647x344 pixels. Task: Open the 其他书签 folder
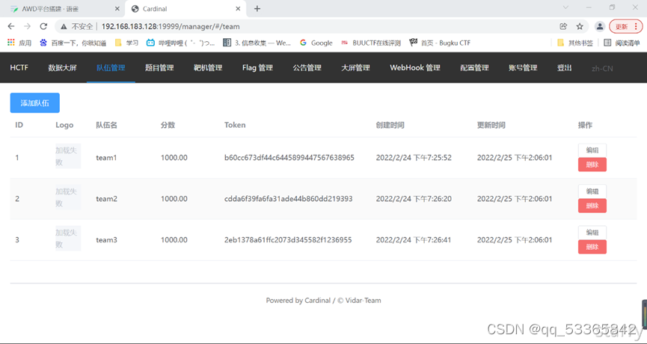575,43
